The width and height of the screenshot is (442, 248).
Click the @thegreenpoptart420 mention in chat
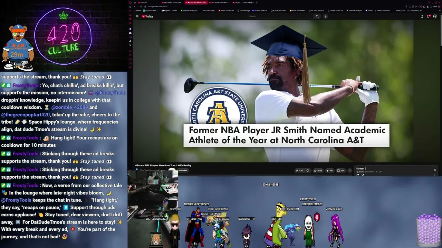(x=26, y=115)
